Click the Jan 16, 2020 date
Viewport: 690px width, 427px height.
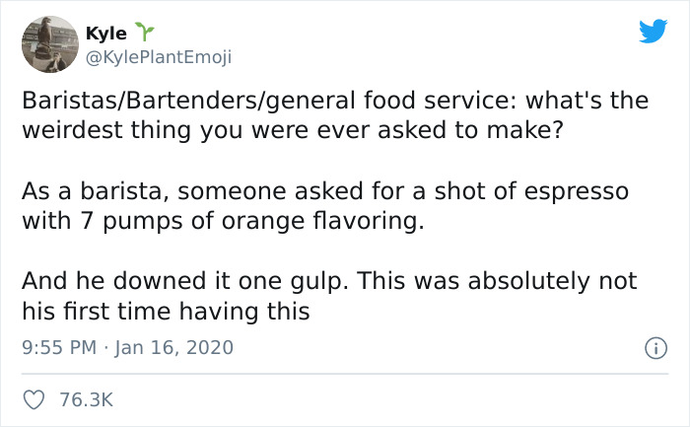[x=173, y=347]
